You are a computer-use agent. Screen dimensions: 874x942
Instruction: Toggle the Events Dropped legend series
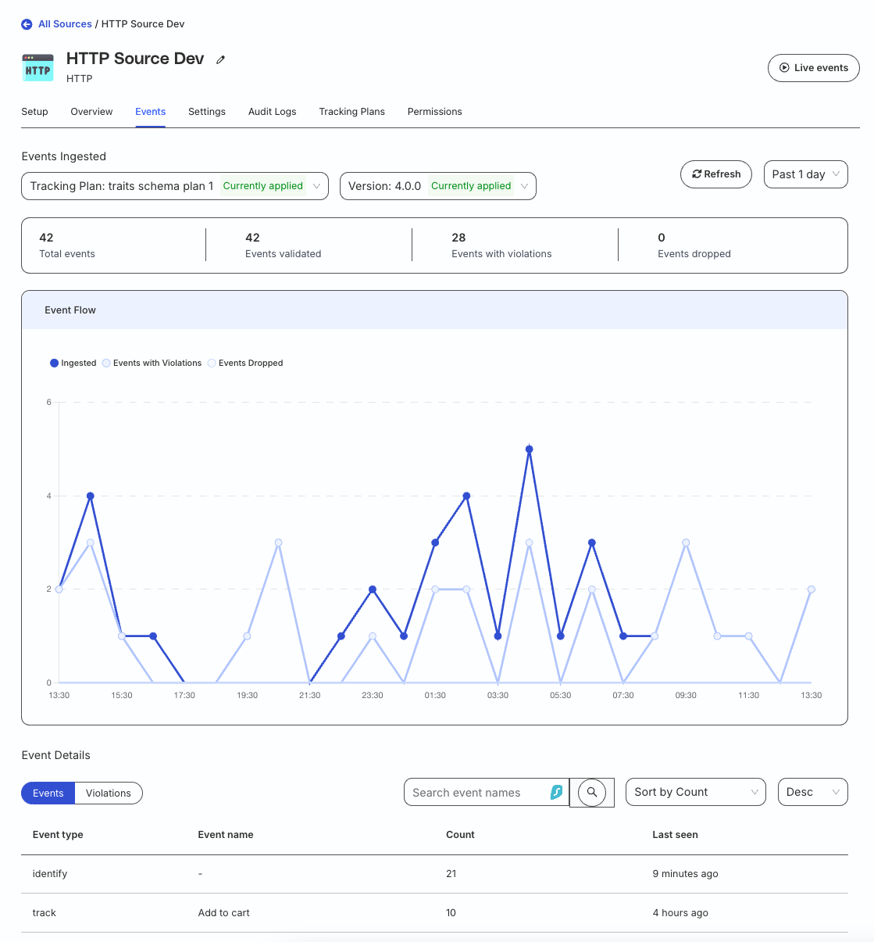click(x=245, y=363)
